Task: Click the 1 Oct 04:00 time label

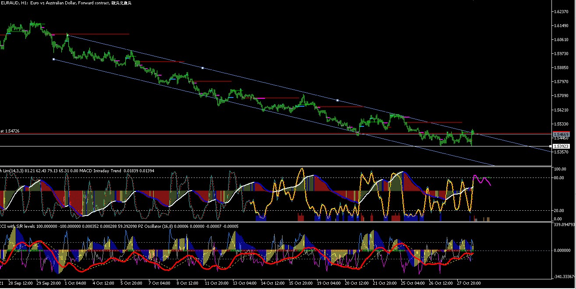Action: point(75,284)
